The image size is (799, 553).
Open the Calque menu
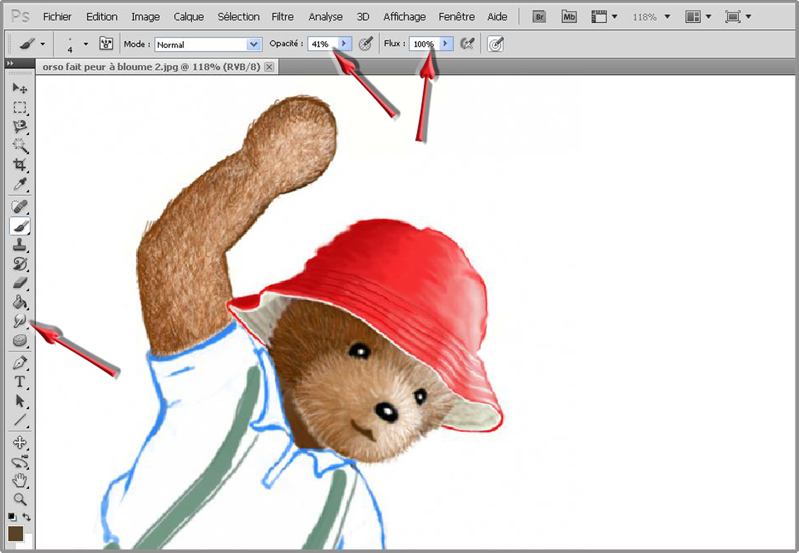(188, 16)
